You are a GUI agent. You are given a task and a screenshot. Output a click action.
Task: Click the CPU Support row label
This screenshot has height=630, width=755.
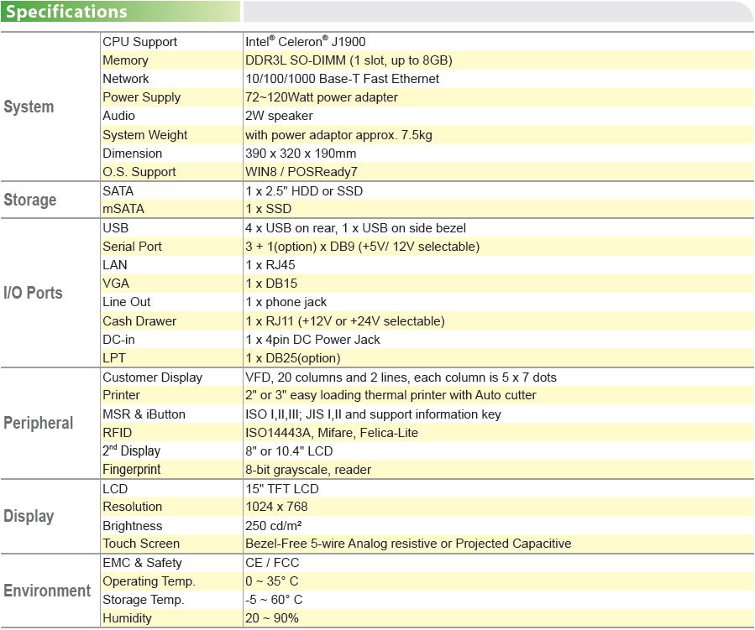pos(139,42)
